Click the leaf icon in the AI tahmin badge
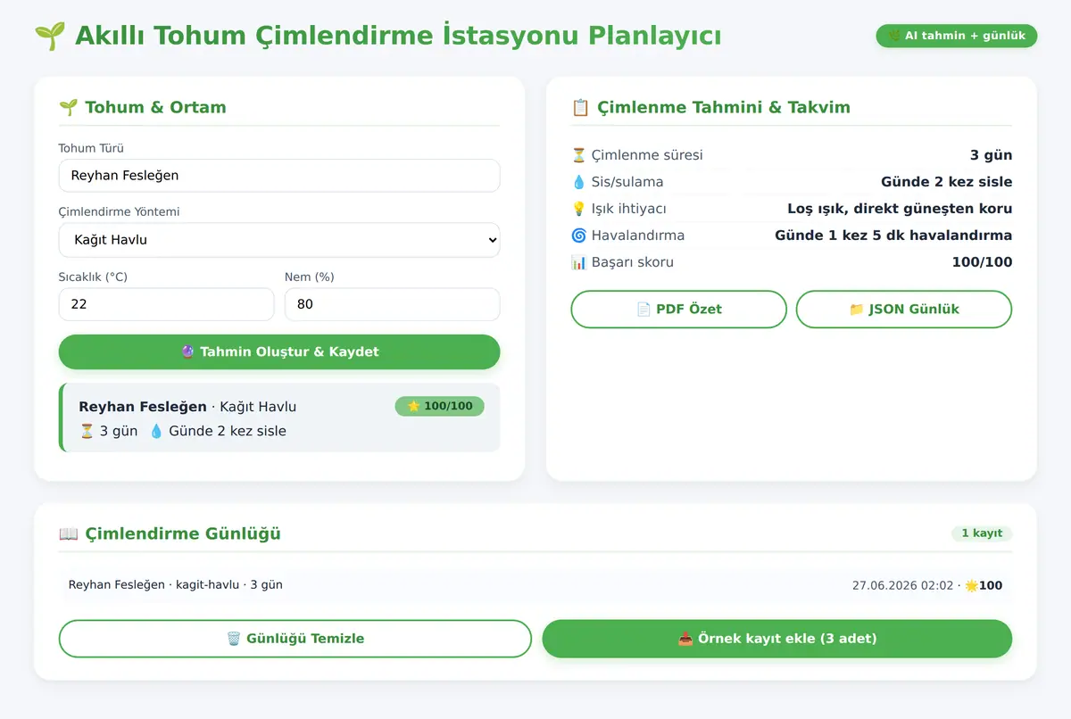 [x=893, y=36]
